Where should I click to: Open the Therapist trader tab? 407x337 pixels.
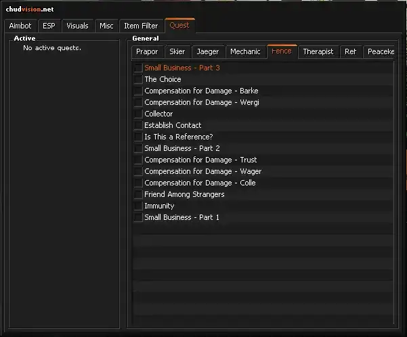[318, 51]
